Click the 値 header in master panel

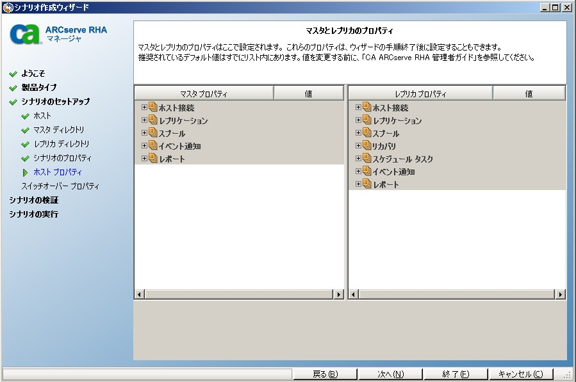[309, 93]
